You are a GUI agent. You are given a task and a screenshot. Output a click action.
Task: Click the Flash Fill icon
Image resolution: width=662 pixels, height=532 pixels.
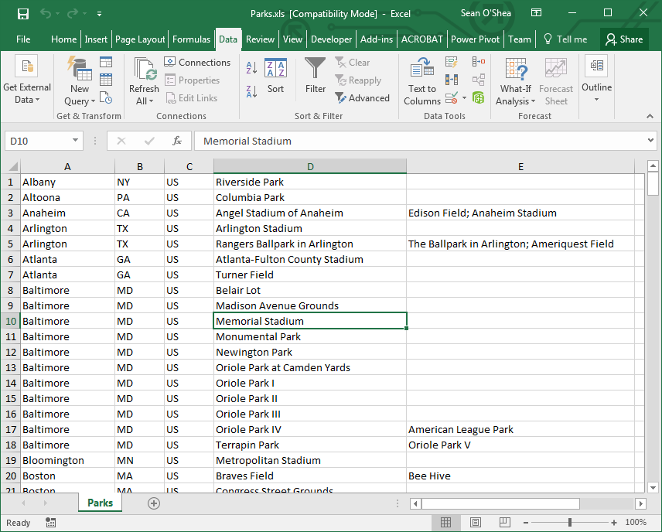point(452,63)
